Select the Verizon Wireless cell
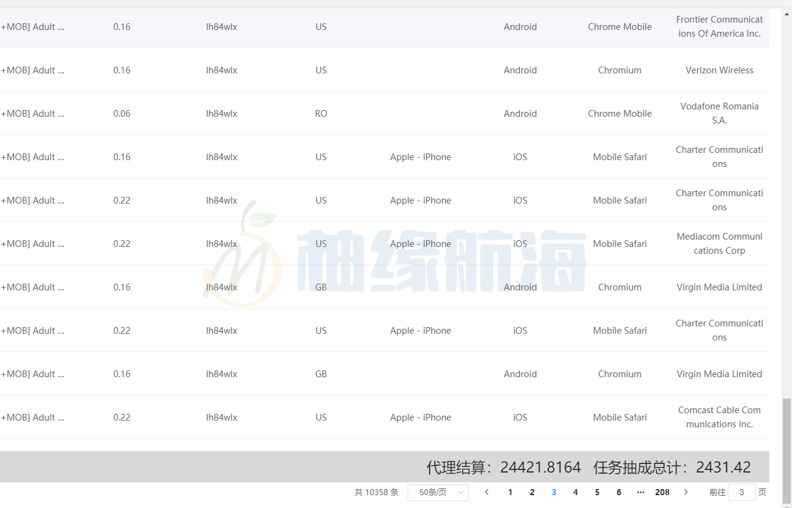 (x=719, y=70)
